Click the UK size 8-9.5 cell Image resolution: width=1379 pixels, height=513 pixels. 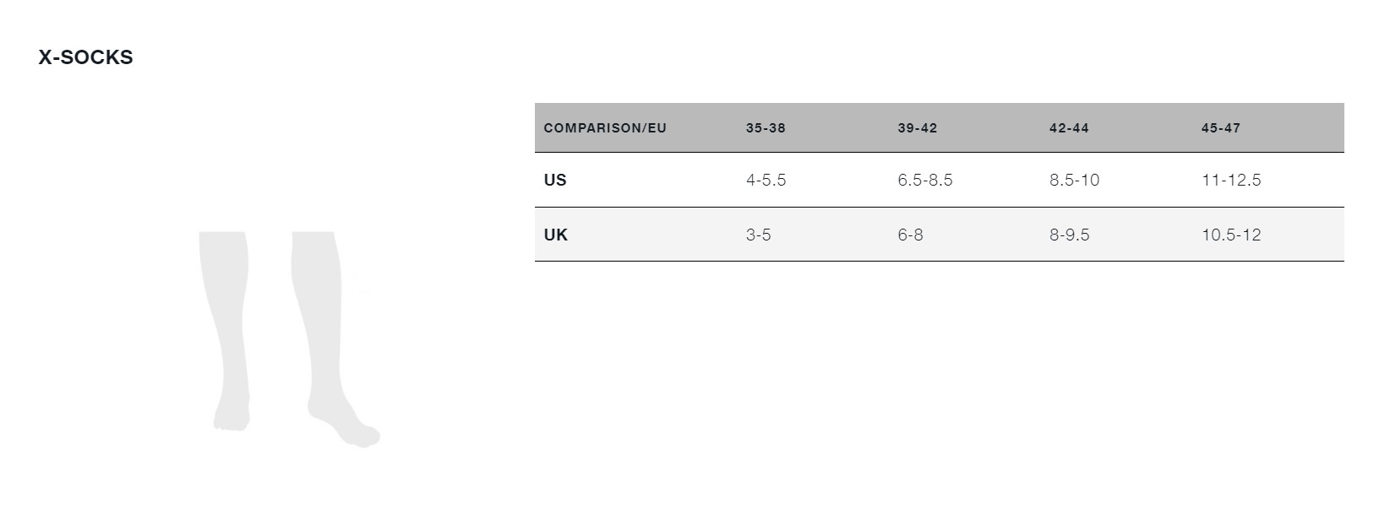pyautogui.click(x=1070, y=235)
